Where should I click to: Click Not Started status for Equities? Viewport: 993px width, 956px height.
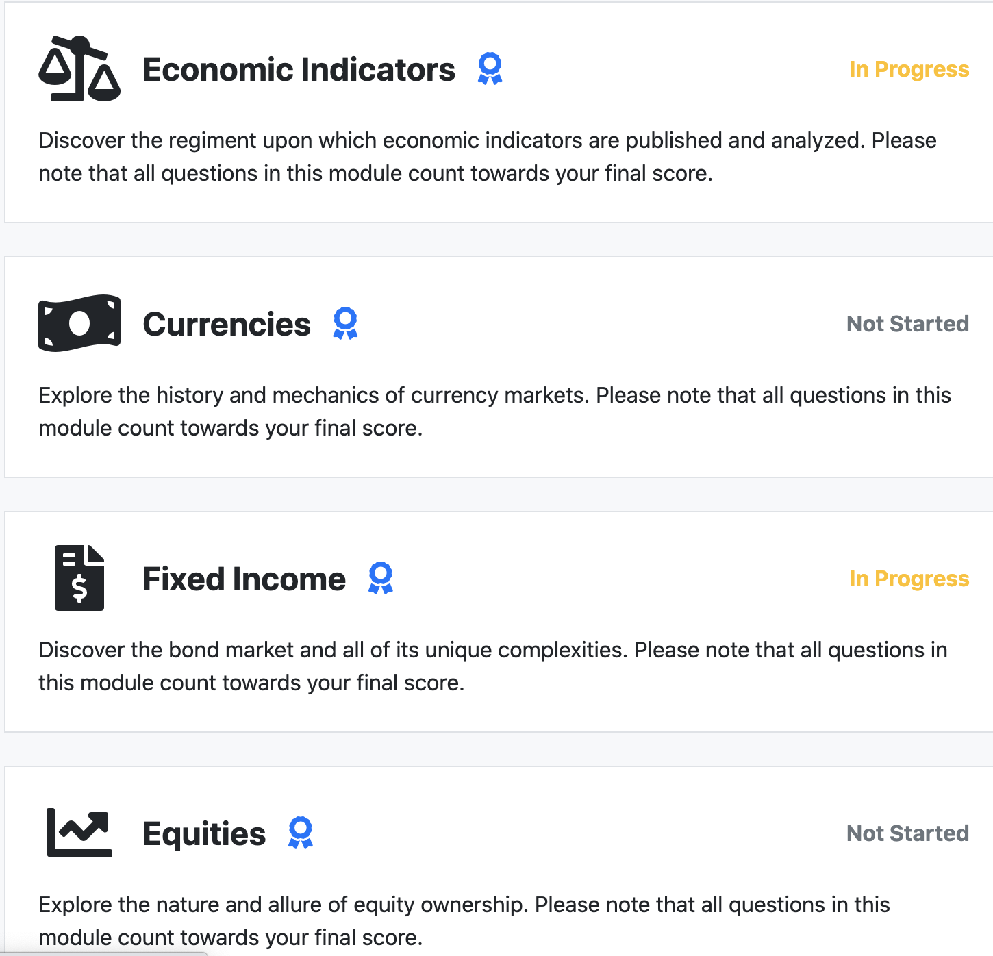(907, 833)
